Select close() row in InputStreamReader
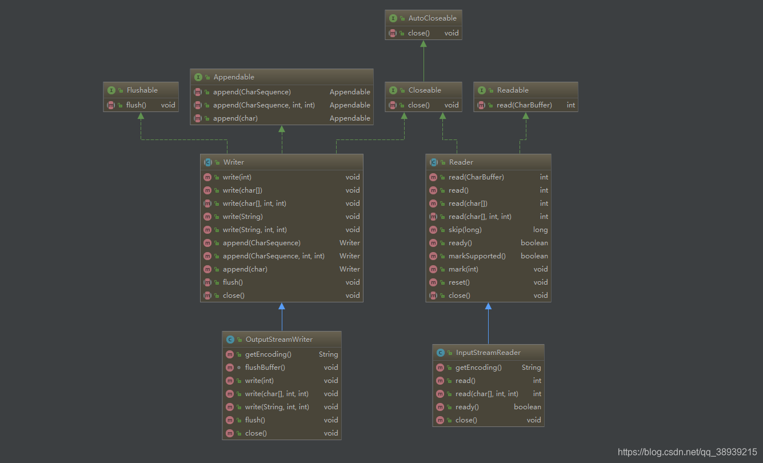The height and width of the screenshot is (463, 763). [488, 420]
